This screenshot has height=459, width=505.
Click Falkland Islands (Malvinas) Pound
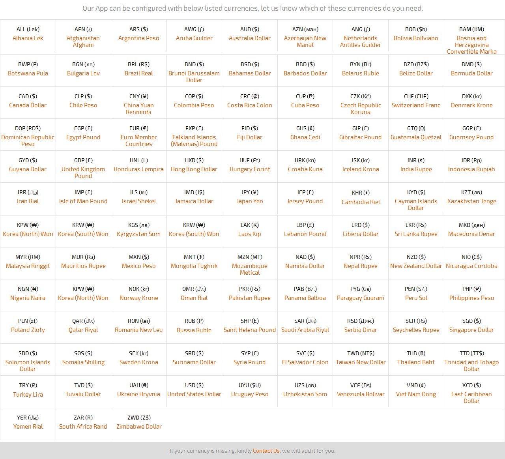pos(194,141)
